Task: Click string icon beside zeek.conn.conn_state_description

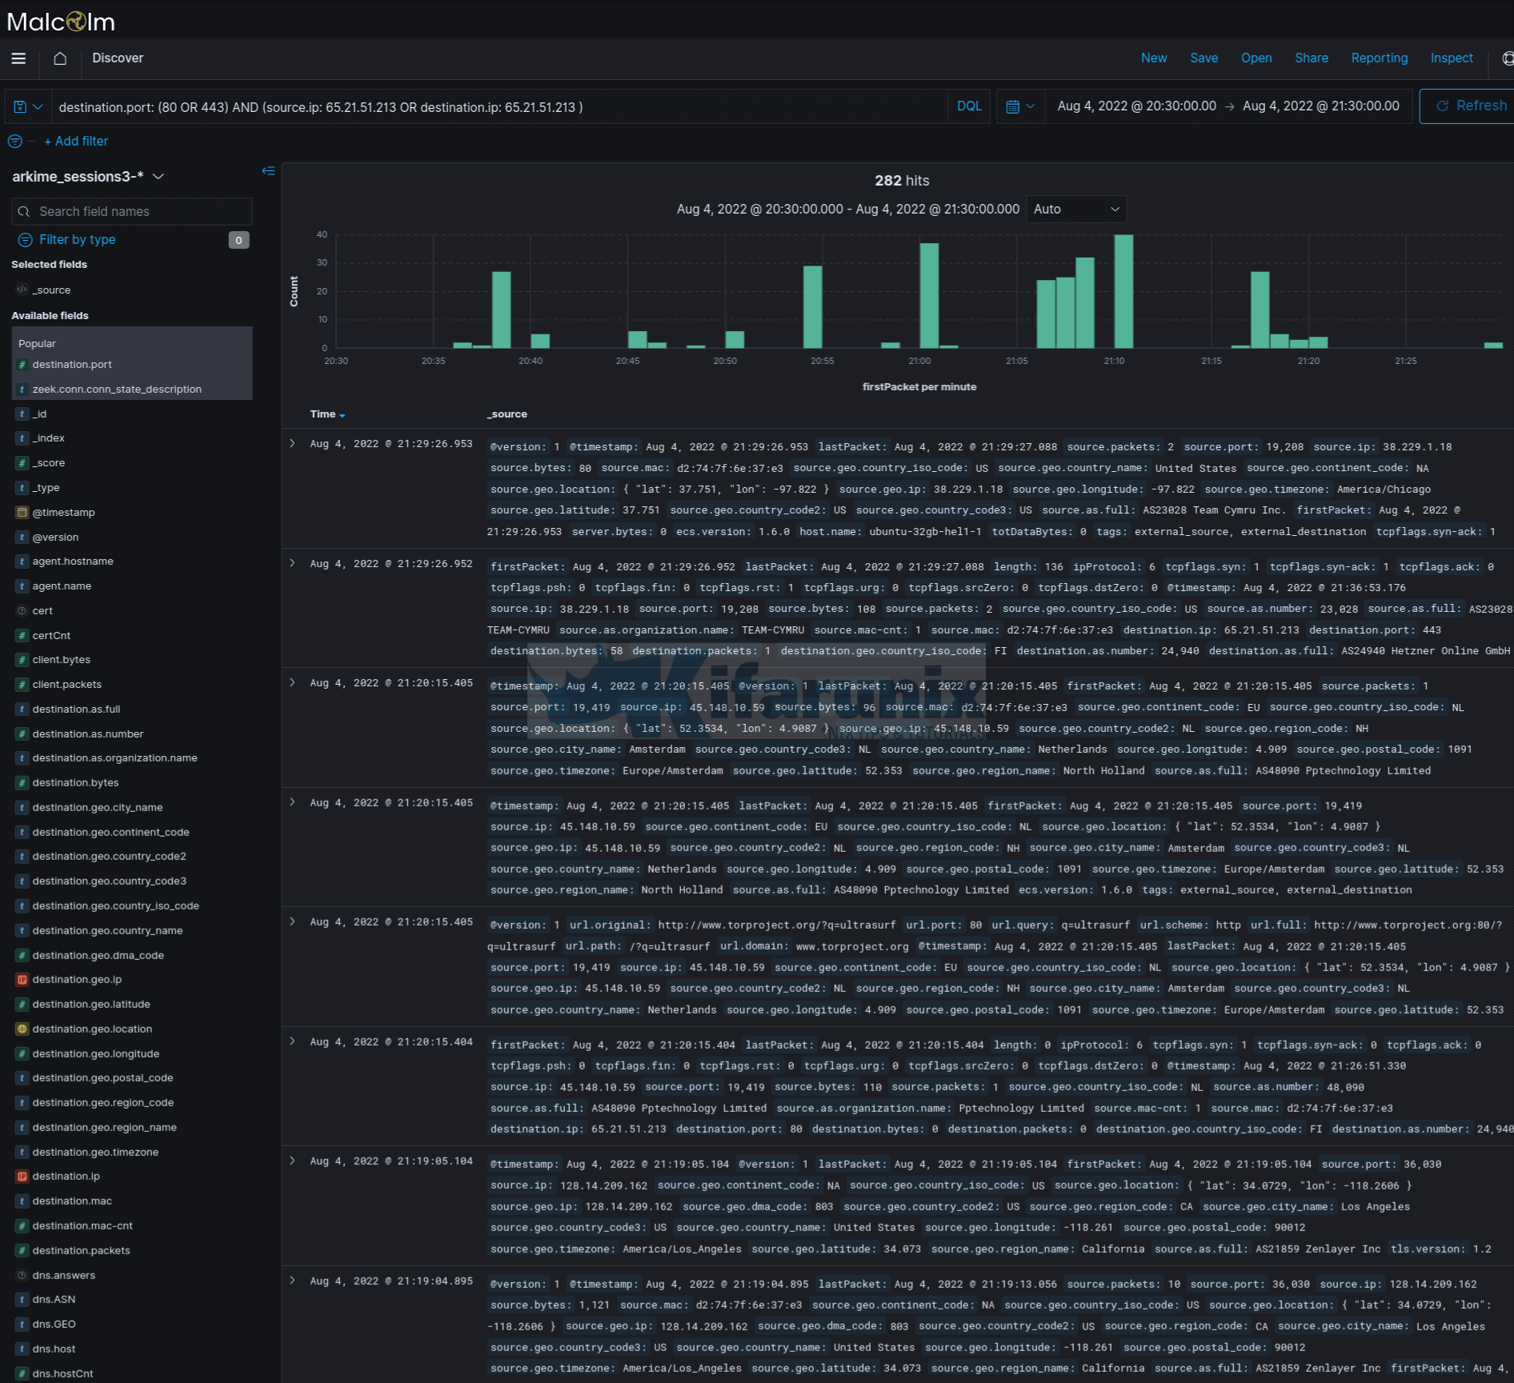Action: tap(22, 390)
